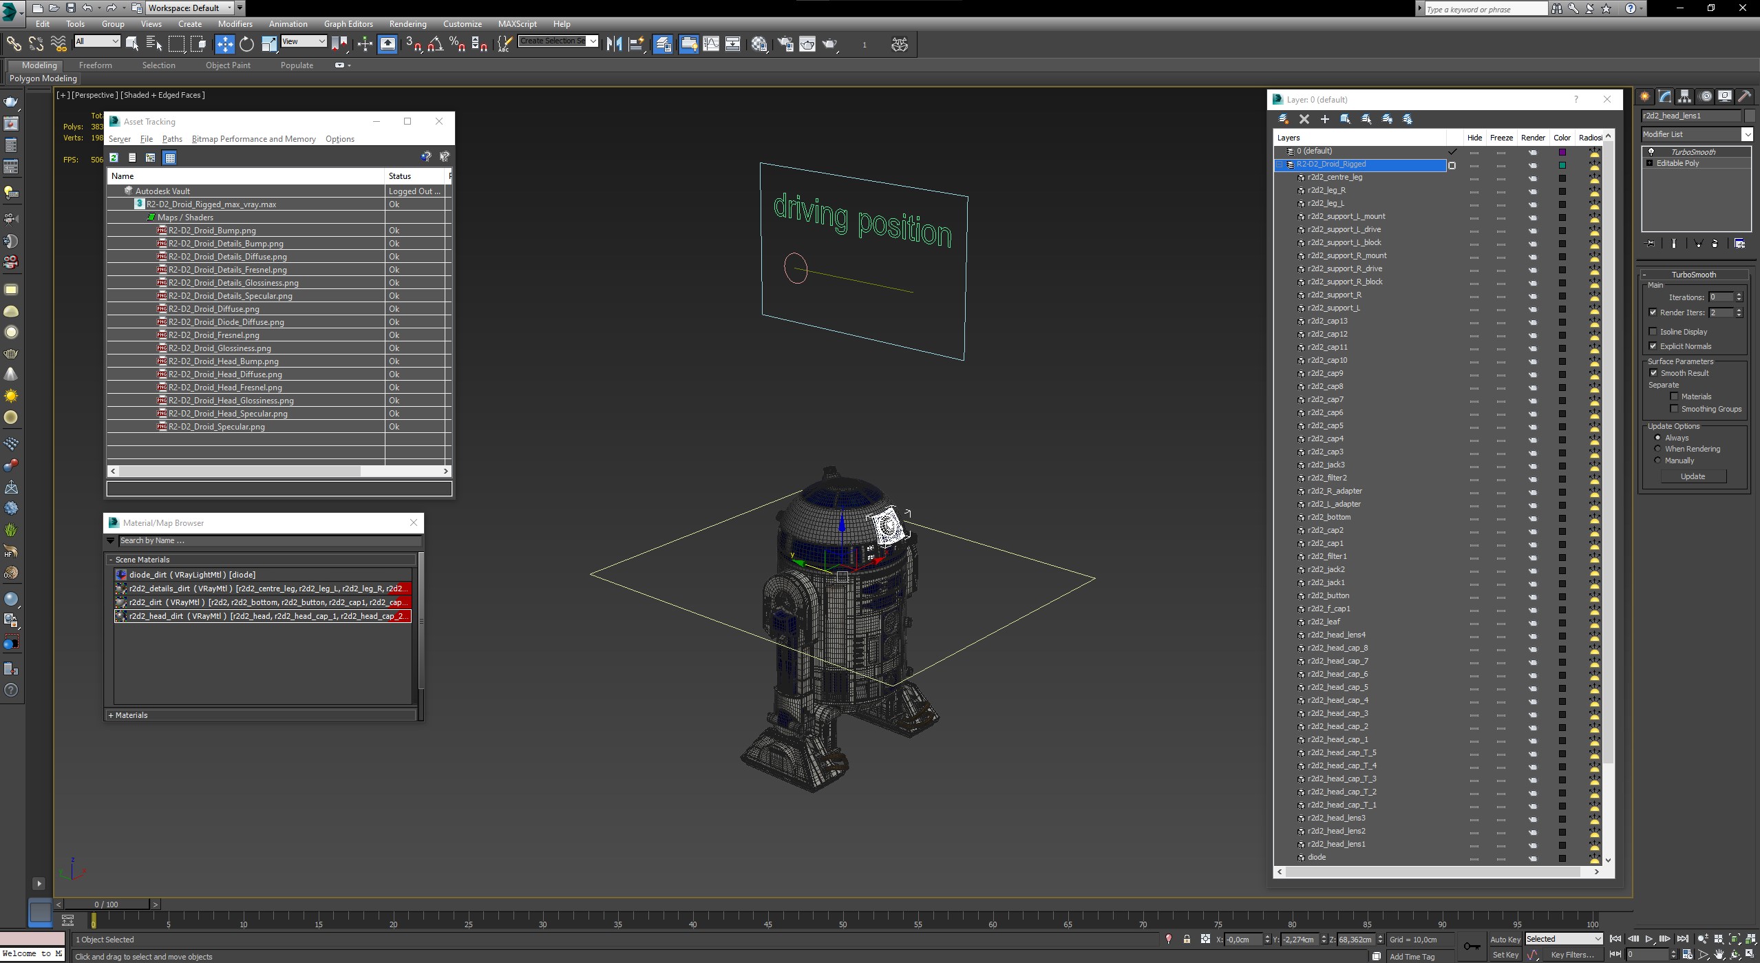The height and width of the screenshot is (963, 1760).
Task: Select the Move transform tool
Action: pyautogui.click(x=224, y=45)
